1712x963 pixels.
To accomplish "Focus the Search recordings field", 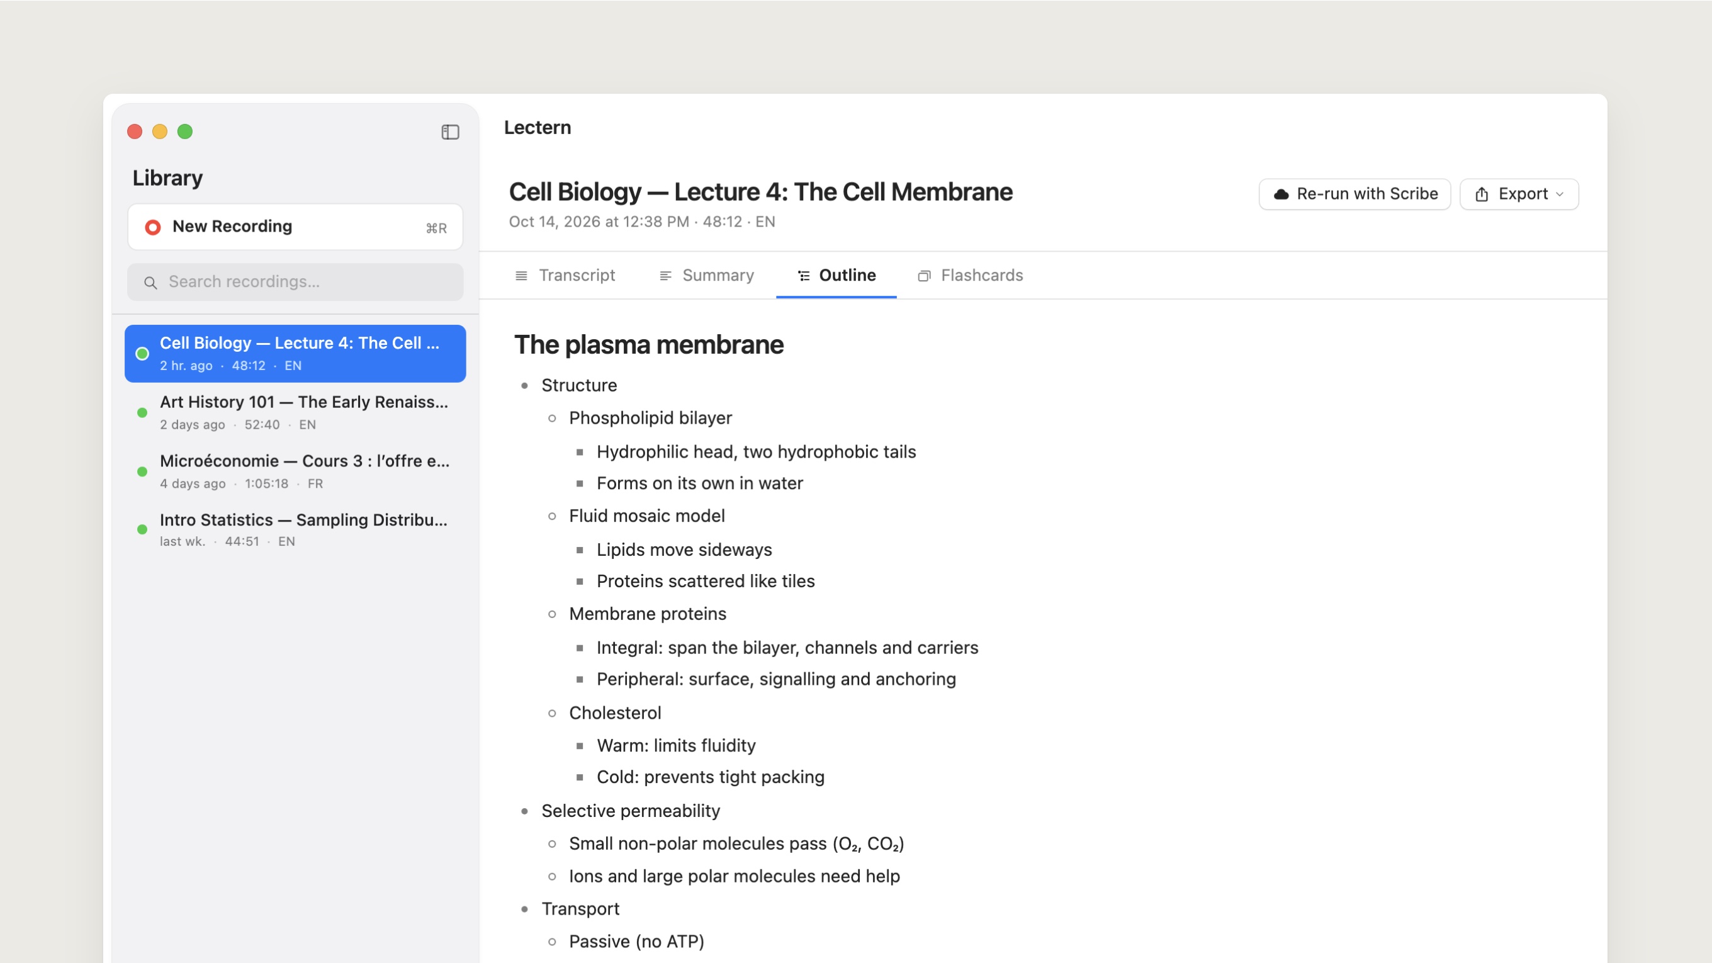I will coord(295,282).
